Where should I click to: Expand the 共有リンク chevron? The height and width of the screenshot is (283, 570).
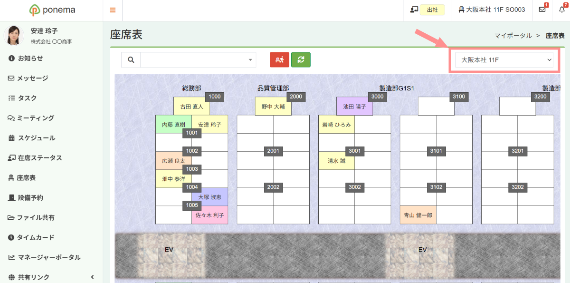click(x=92, y=277)
